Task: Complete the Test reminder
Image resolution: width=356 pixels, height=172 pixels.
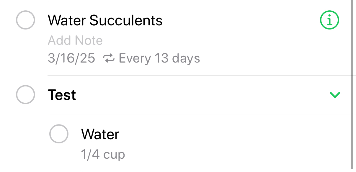Action: [25, 95]
